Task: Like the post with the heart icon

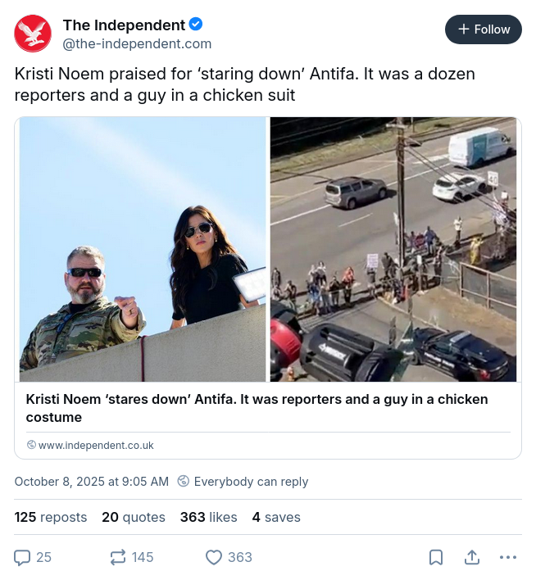Action: [x=214, y=557]
